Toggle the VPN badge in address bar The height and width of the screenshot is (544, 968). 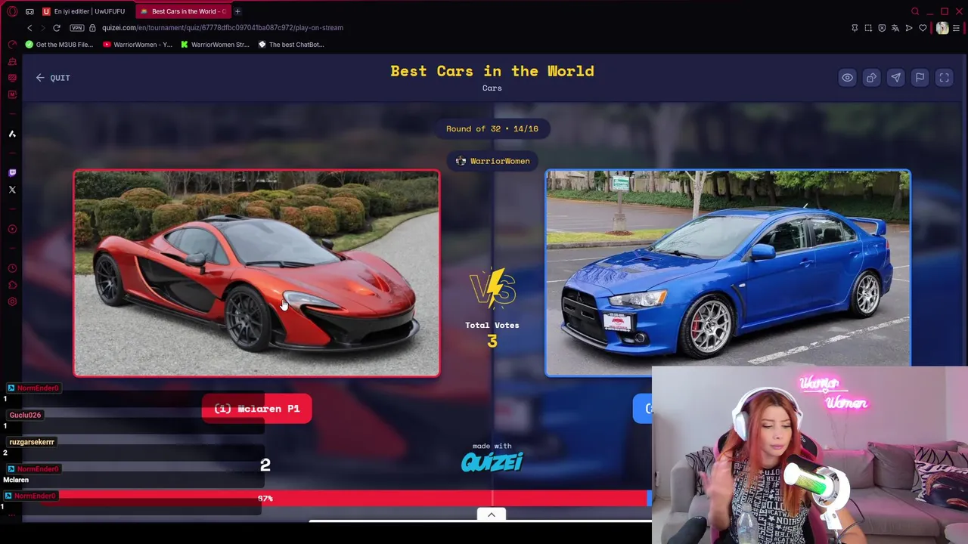coord(76,28)
